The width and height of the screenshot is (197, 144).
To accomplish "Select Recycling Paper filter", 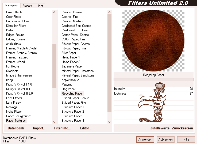I will tap(72, 94).
